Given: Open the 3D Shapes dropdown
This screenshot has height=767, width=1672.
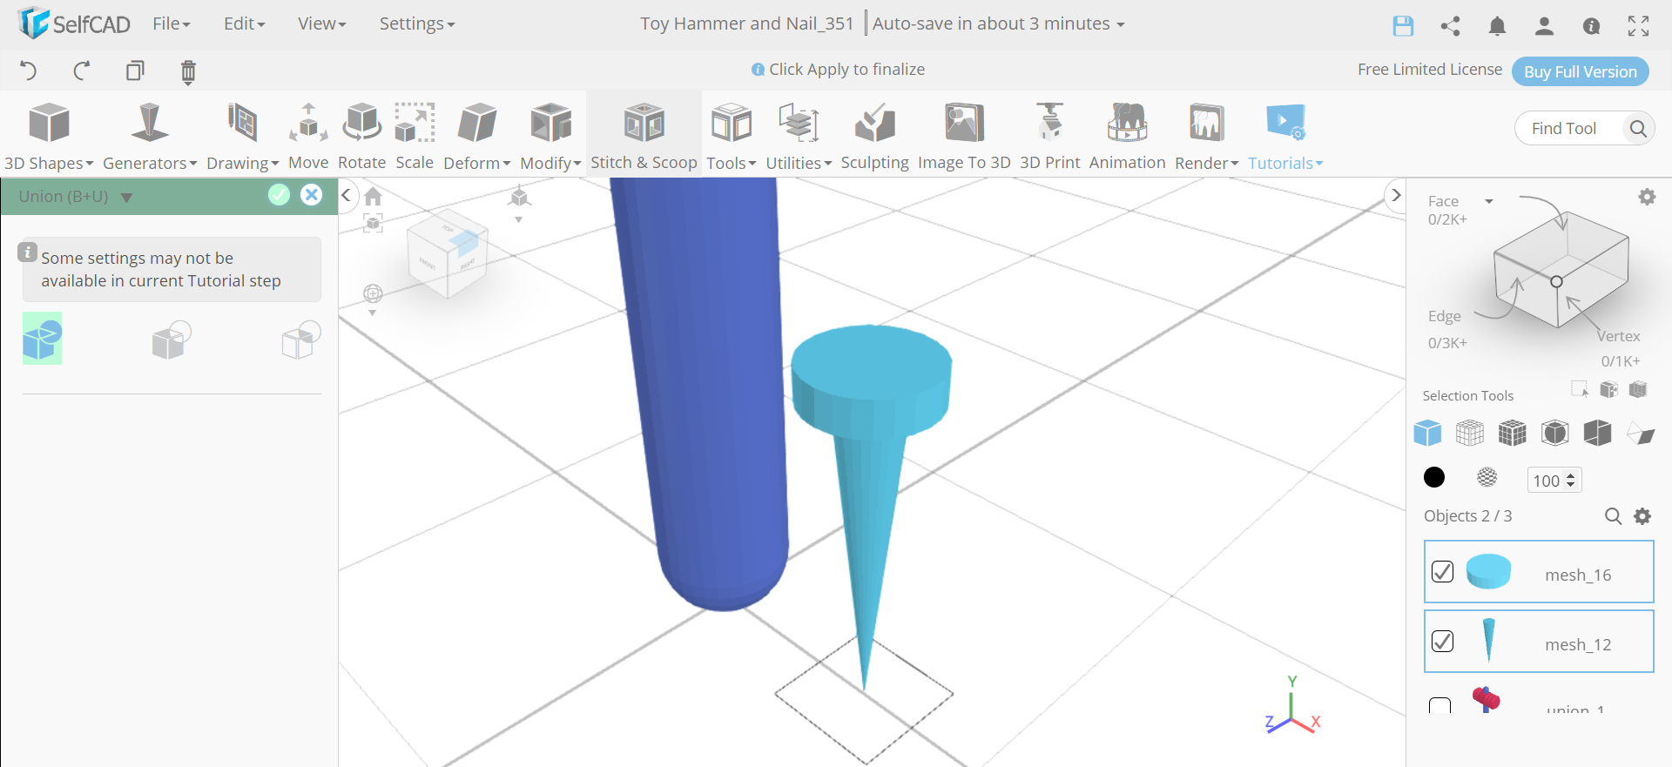Looking at the screenshot, I should click(x=49, y=137).
